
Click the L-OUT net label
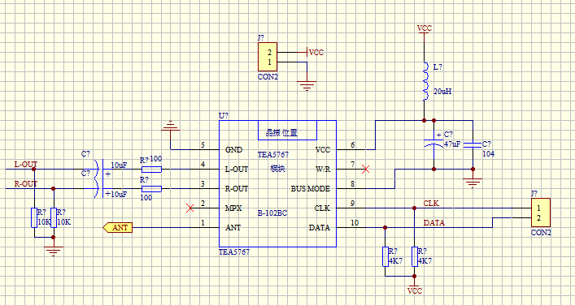(x=26, y=164)
